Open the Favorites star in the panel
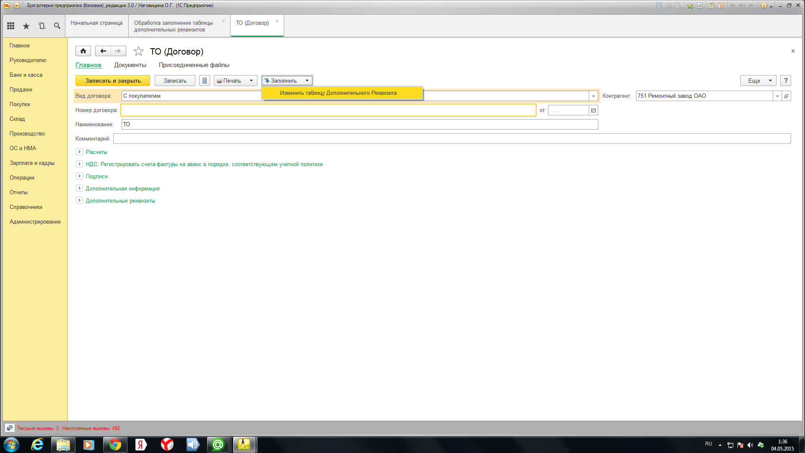 (x=26, y=26)
